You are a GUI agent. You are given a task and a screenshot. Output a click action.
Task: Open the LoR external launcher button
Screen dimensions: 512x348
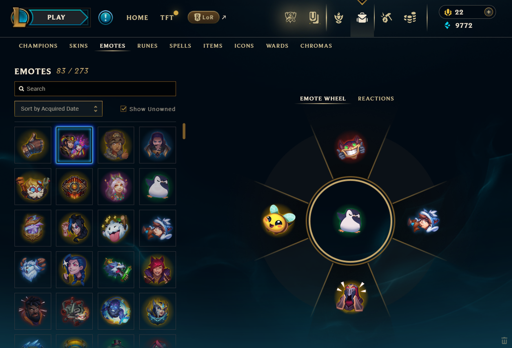coord(203,17)
